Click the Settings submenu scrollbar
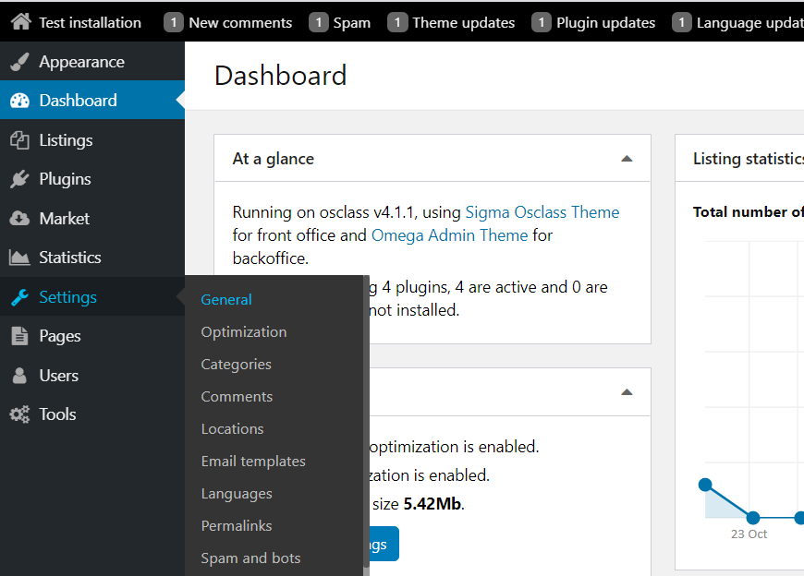This screenshot has width=804, height=576. [x=366, y=421]
